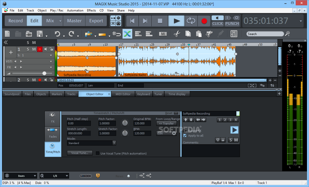Start playback with main Play button
Viewport: 309px width, 187px height.
176,21
